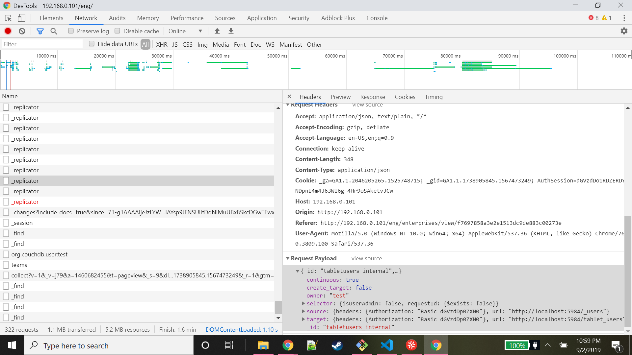
Task: Check the Disable cache checkbox
Action: click(118, 31)
